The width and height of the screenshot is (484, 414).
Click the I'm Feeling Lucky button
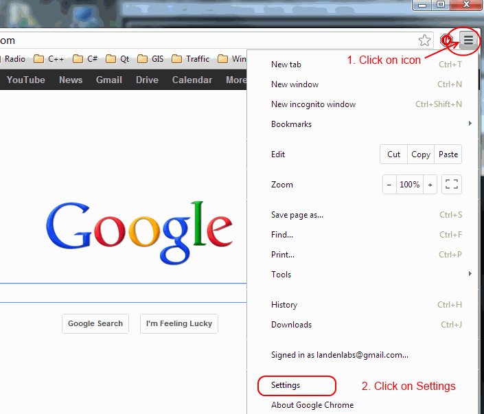179,323
